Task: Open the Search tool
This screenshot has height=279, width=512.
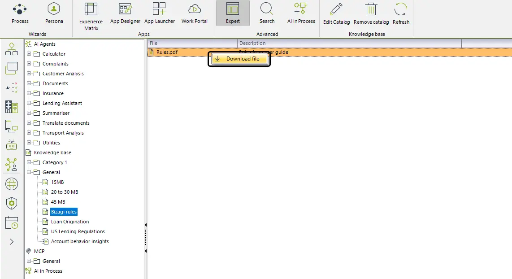Action: [x=267, y=13]
